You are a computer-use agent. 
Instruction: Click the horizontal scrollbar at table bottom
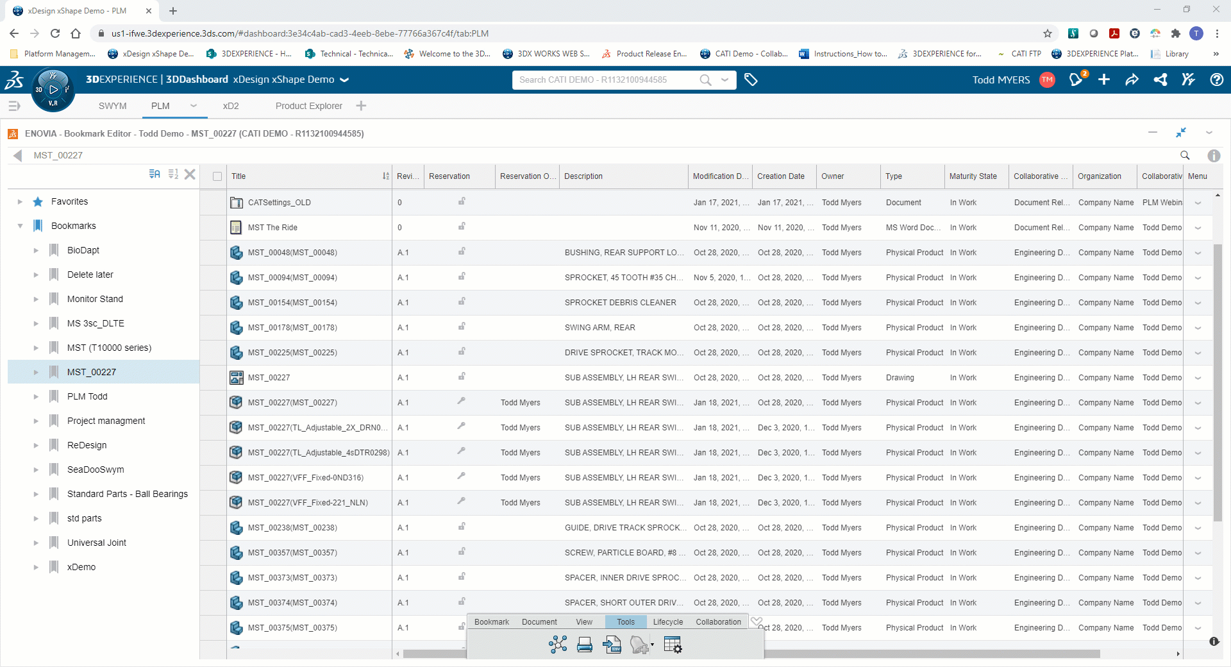click(751, 654)
